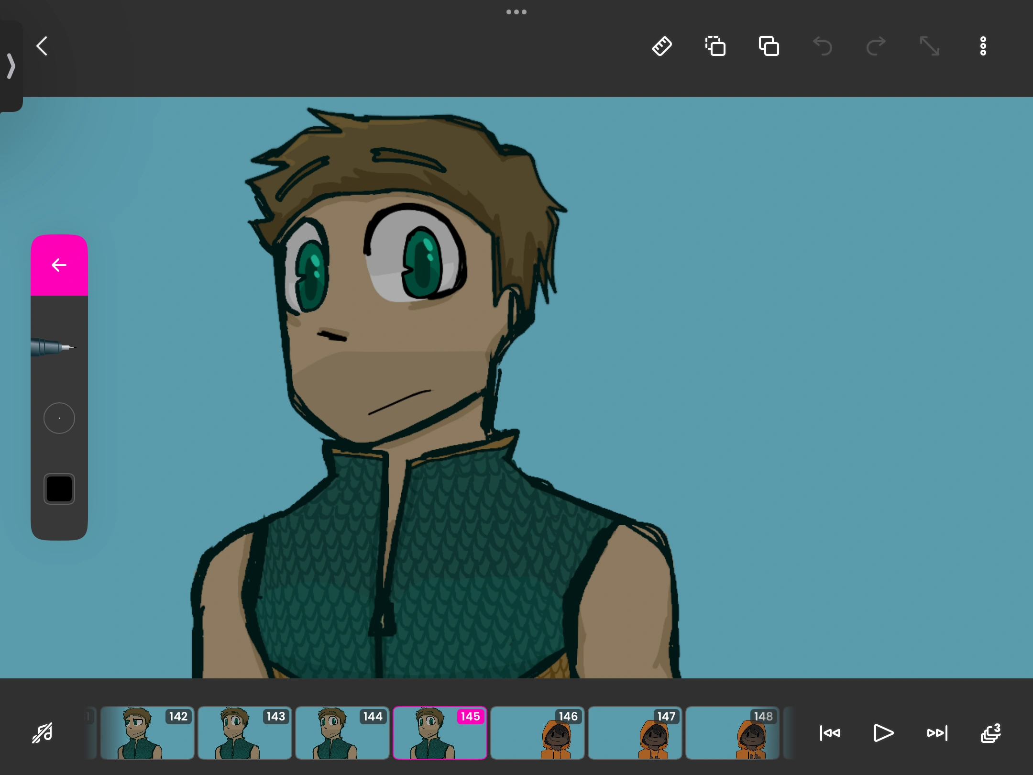Select frame 146 in the timeline
This screenshot has width=1033, height=775.
pyautogui.click(x=537, y=733)
